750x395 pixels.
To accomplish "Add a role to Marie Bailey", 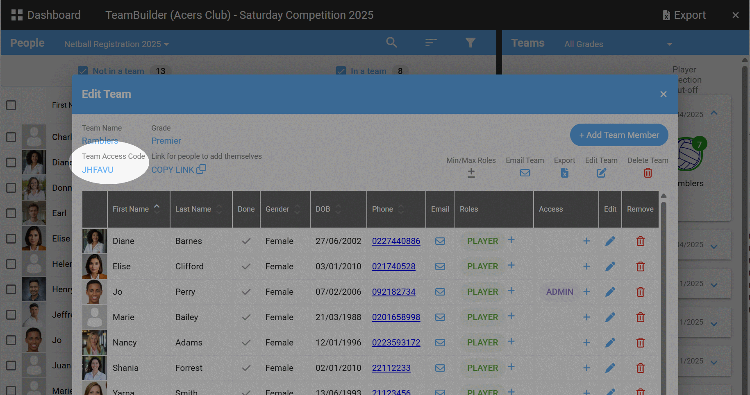I will click(x=511, y=316).
